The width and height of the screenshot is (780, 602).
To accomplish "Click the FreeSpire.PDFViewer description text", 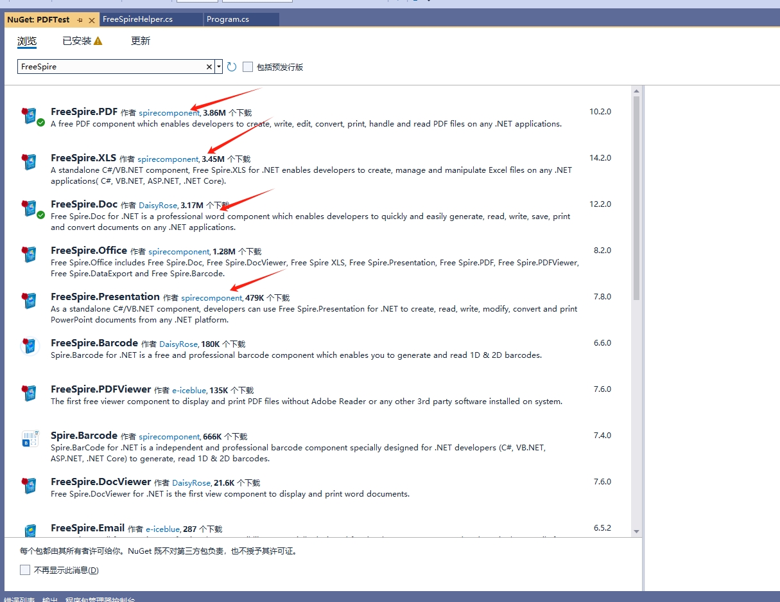I will [x=306, y=402].
